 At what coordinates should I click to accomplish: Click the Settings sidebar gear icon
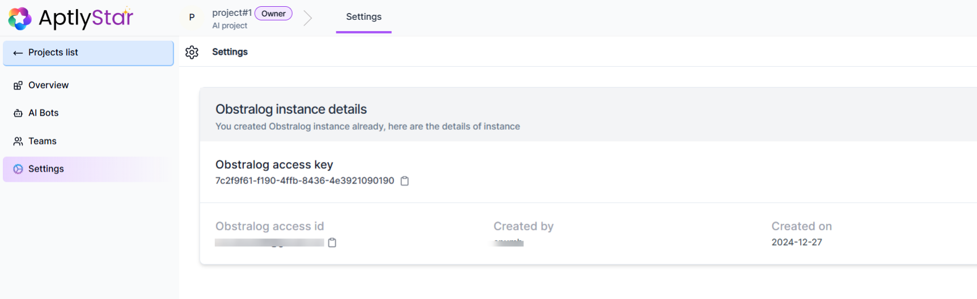coord(18,169)
